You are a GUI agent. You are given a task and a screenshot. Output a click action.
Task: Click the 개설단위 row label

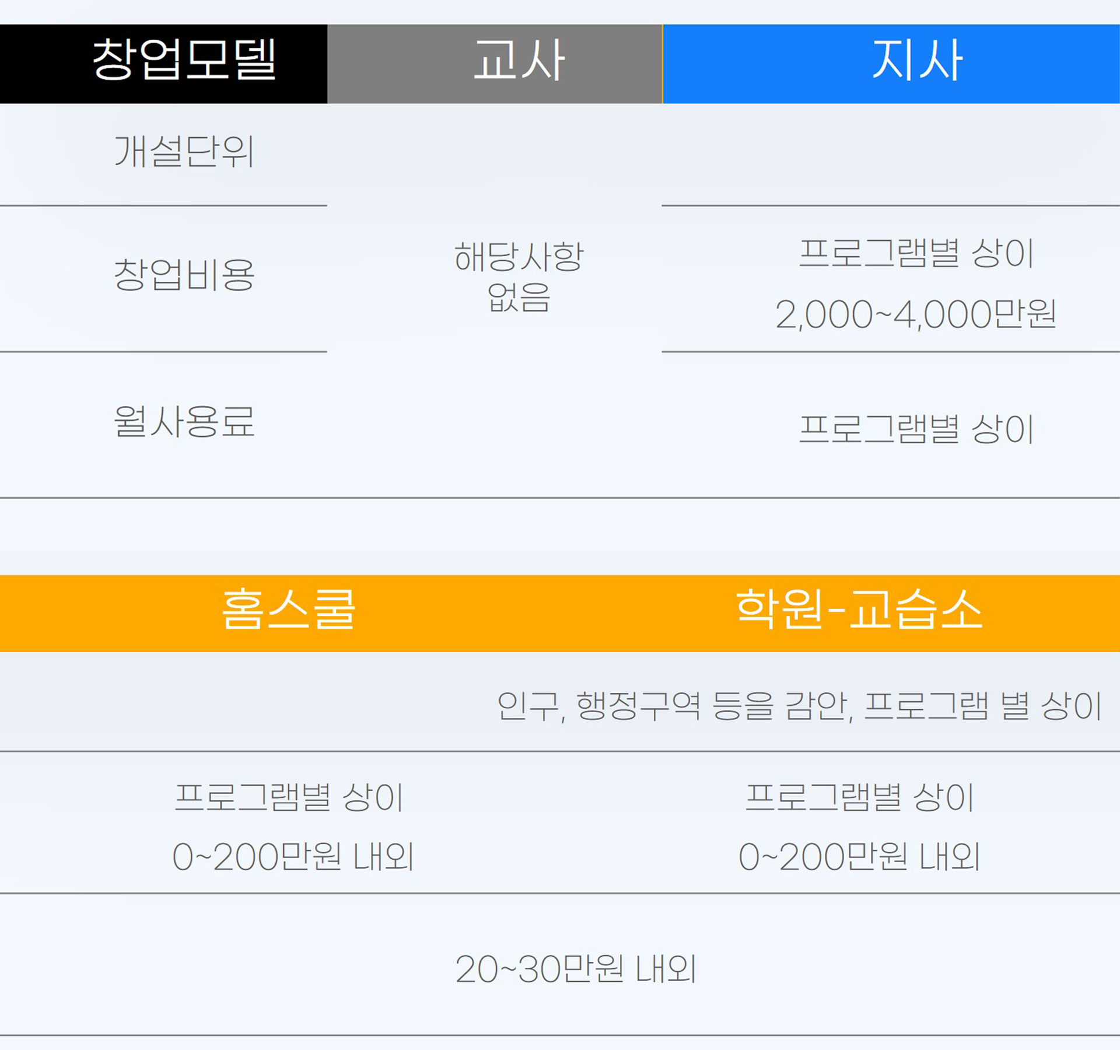[x=184, y=152]
